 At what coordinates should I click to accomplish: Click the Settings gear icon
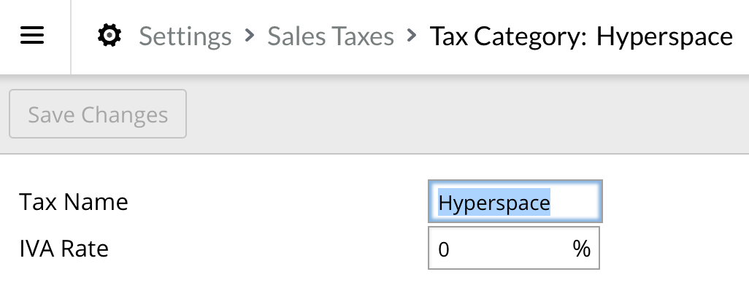coord(110,35)
